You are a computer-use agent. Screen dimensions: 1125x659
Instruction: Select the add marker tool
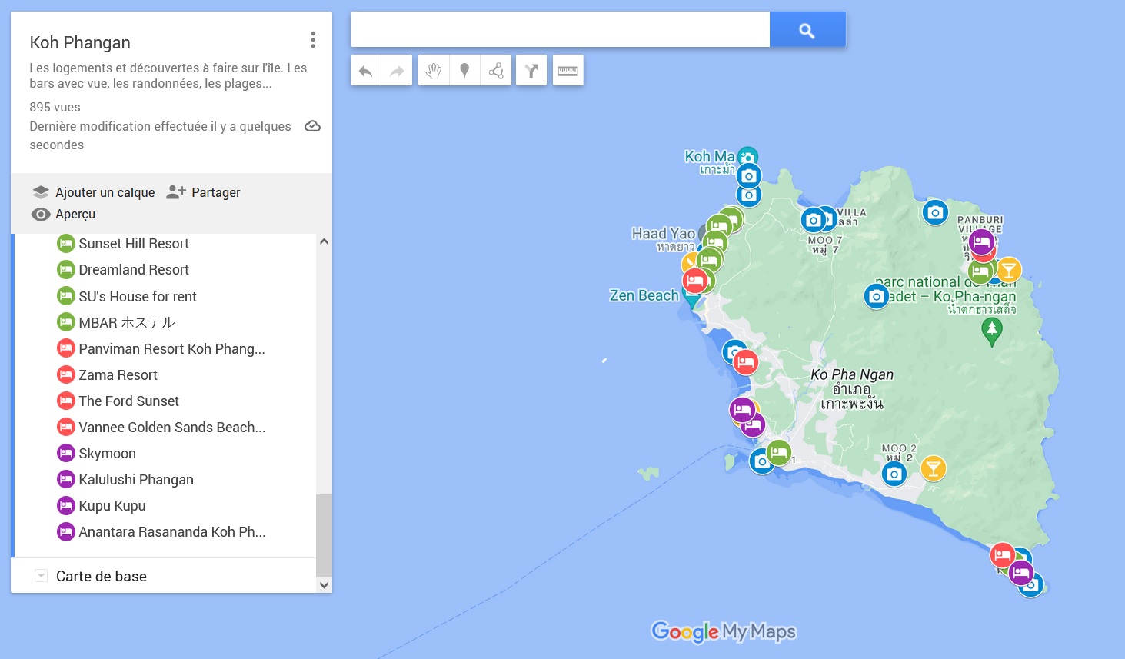[x=464, y=70]
